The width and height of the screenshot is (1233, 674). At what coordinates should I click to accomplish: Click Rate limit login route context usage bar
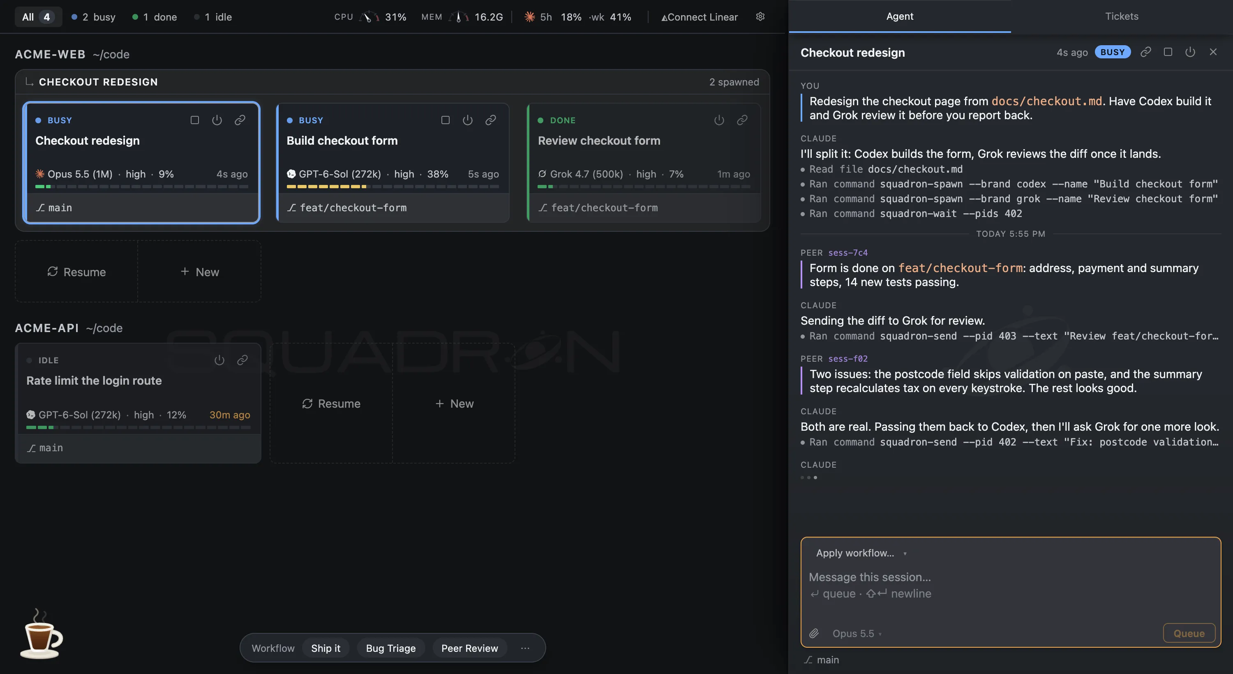139,427
